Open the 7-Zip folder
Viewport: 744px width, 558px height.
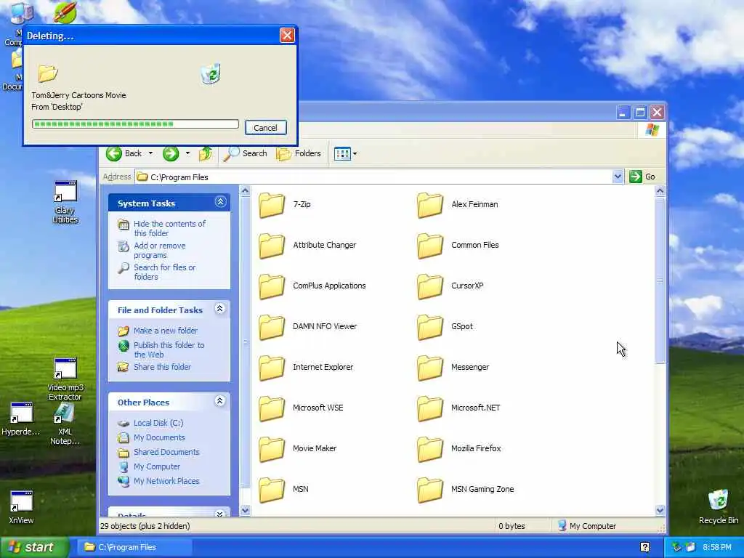click(x=285, y=204)
